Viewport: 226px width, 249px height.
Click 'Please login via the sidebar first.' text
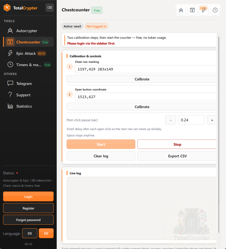[x=91, y=43]
